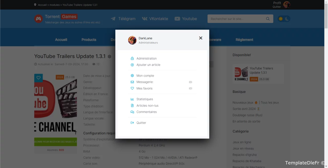The height and width of the screenshot is (168, 328).
Task: Click the DarkLane avatar in the popup
Action: pyautogui.click(x=132, y=40)
